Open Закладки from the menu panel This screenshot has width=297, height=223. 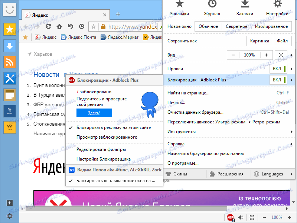pos(180,7)
